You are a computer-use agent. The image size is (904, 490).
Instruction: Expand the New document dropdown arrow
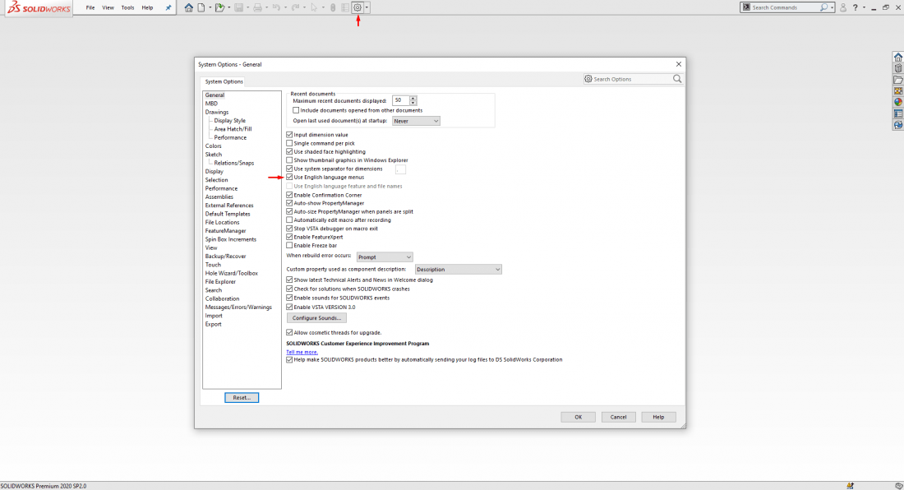click(x=210, y=7)
